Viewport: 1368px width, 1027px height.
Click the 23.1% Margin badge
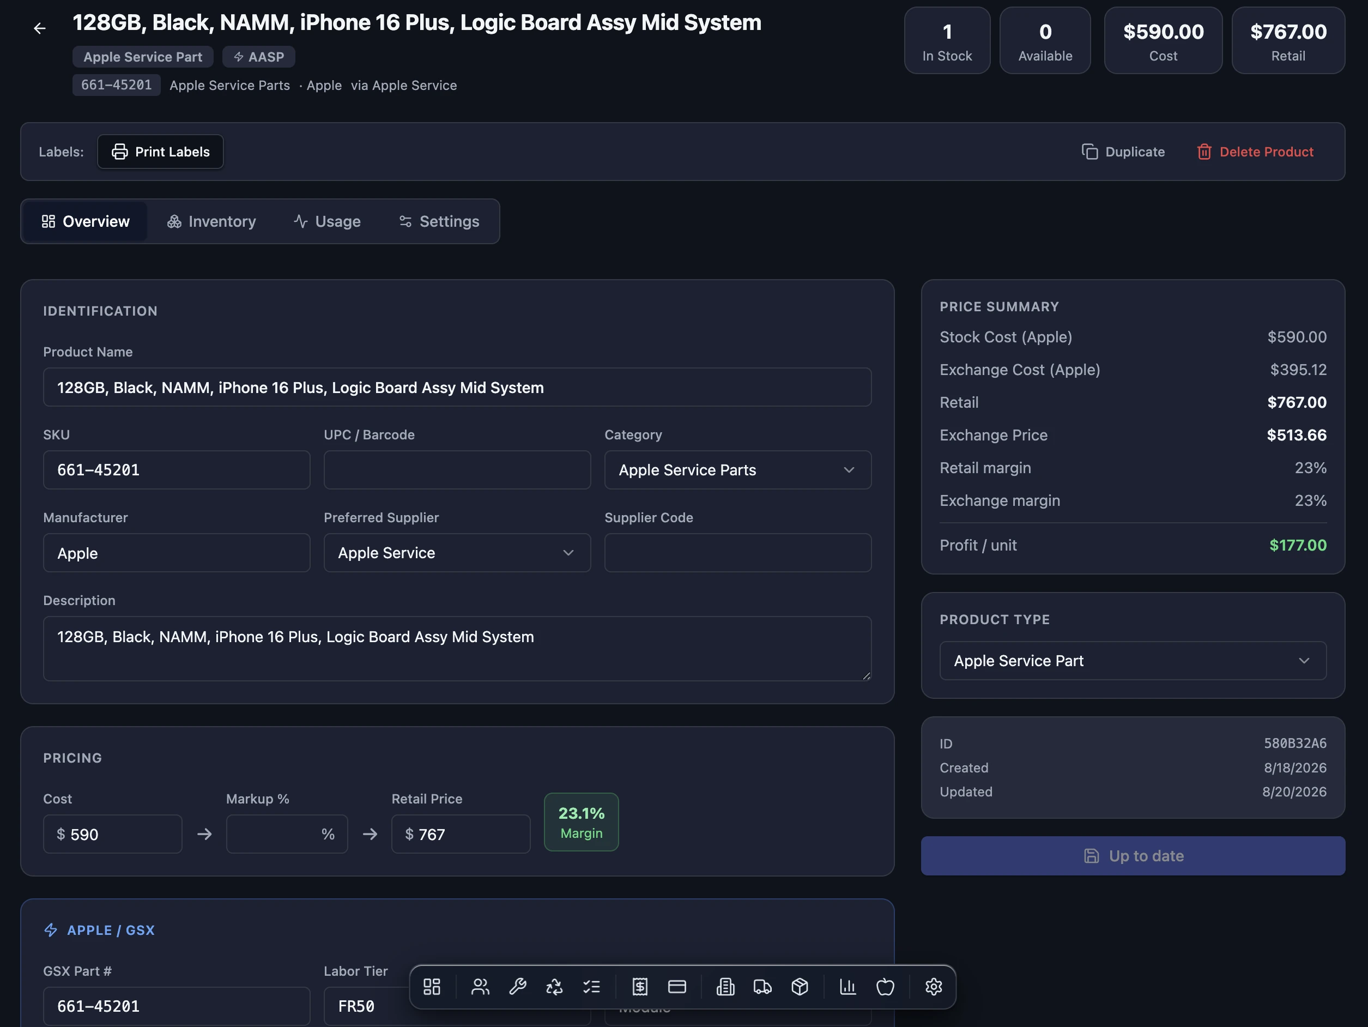click(582, 822)
